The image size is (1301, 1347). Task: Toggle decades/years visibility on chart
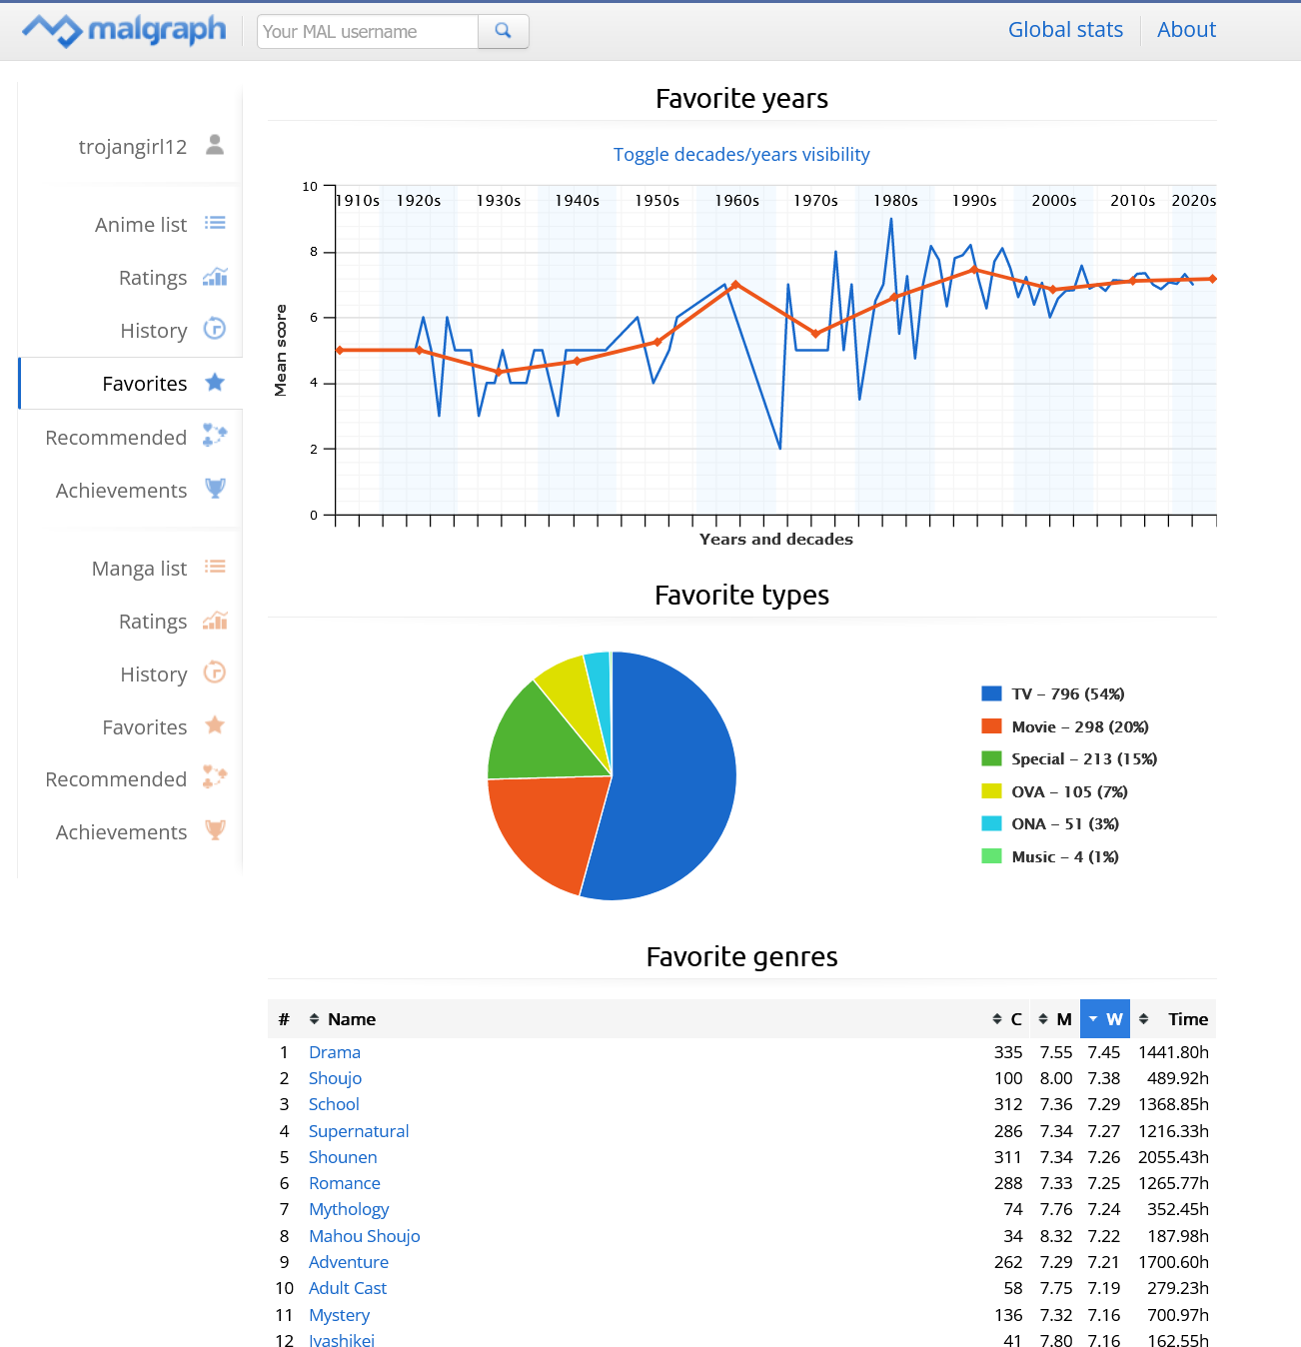(741, 155)
